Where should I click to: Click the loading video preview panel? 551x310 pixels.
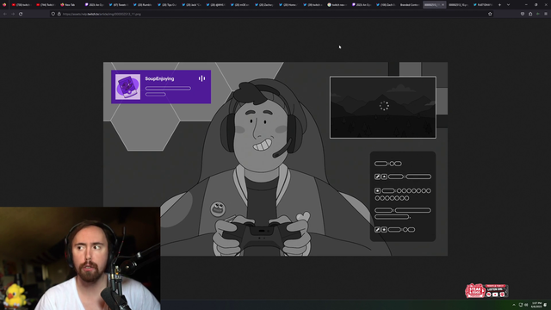coord(383,108)
